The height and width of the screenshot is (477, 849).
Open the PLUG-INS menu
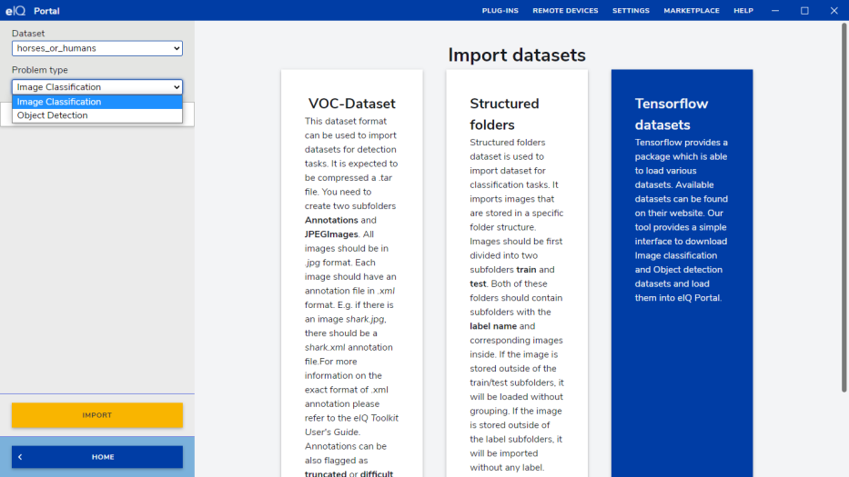point(500,11)
